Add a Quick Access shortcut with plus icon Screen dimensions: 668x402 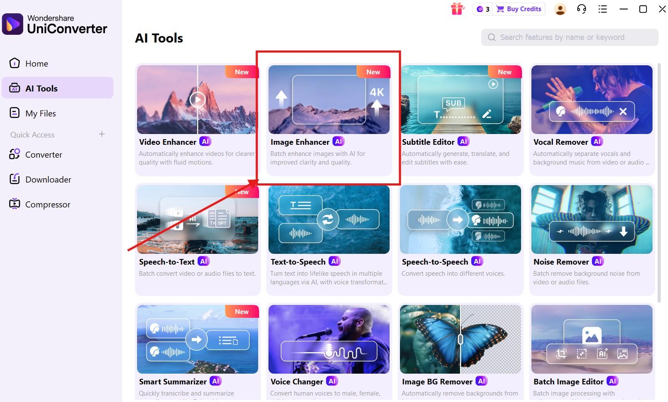[102, 134]
